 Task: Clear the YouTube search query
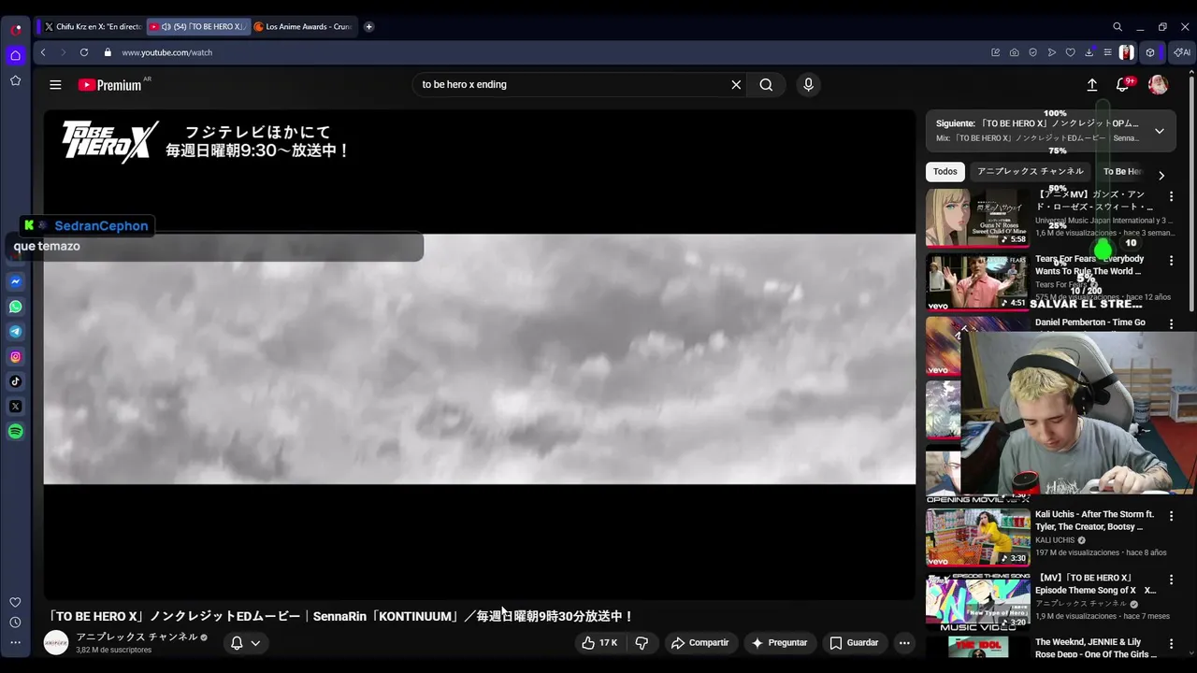pyautogui.click(x=736, y=84)
